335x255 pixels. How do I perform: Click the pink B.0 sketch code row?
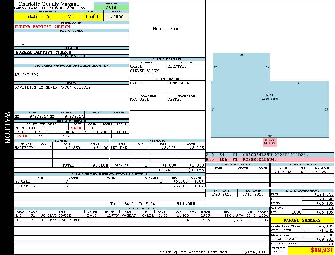tap(270, 159)
